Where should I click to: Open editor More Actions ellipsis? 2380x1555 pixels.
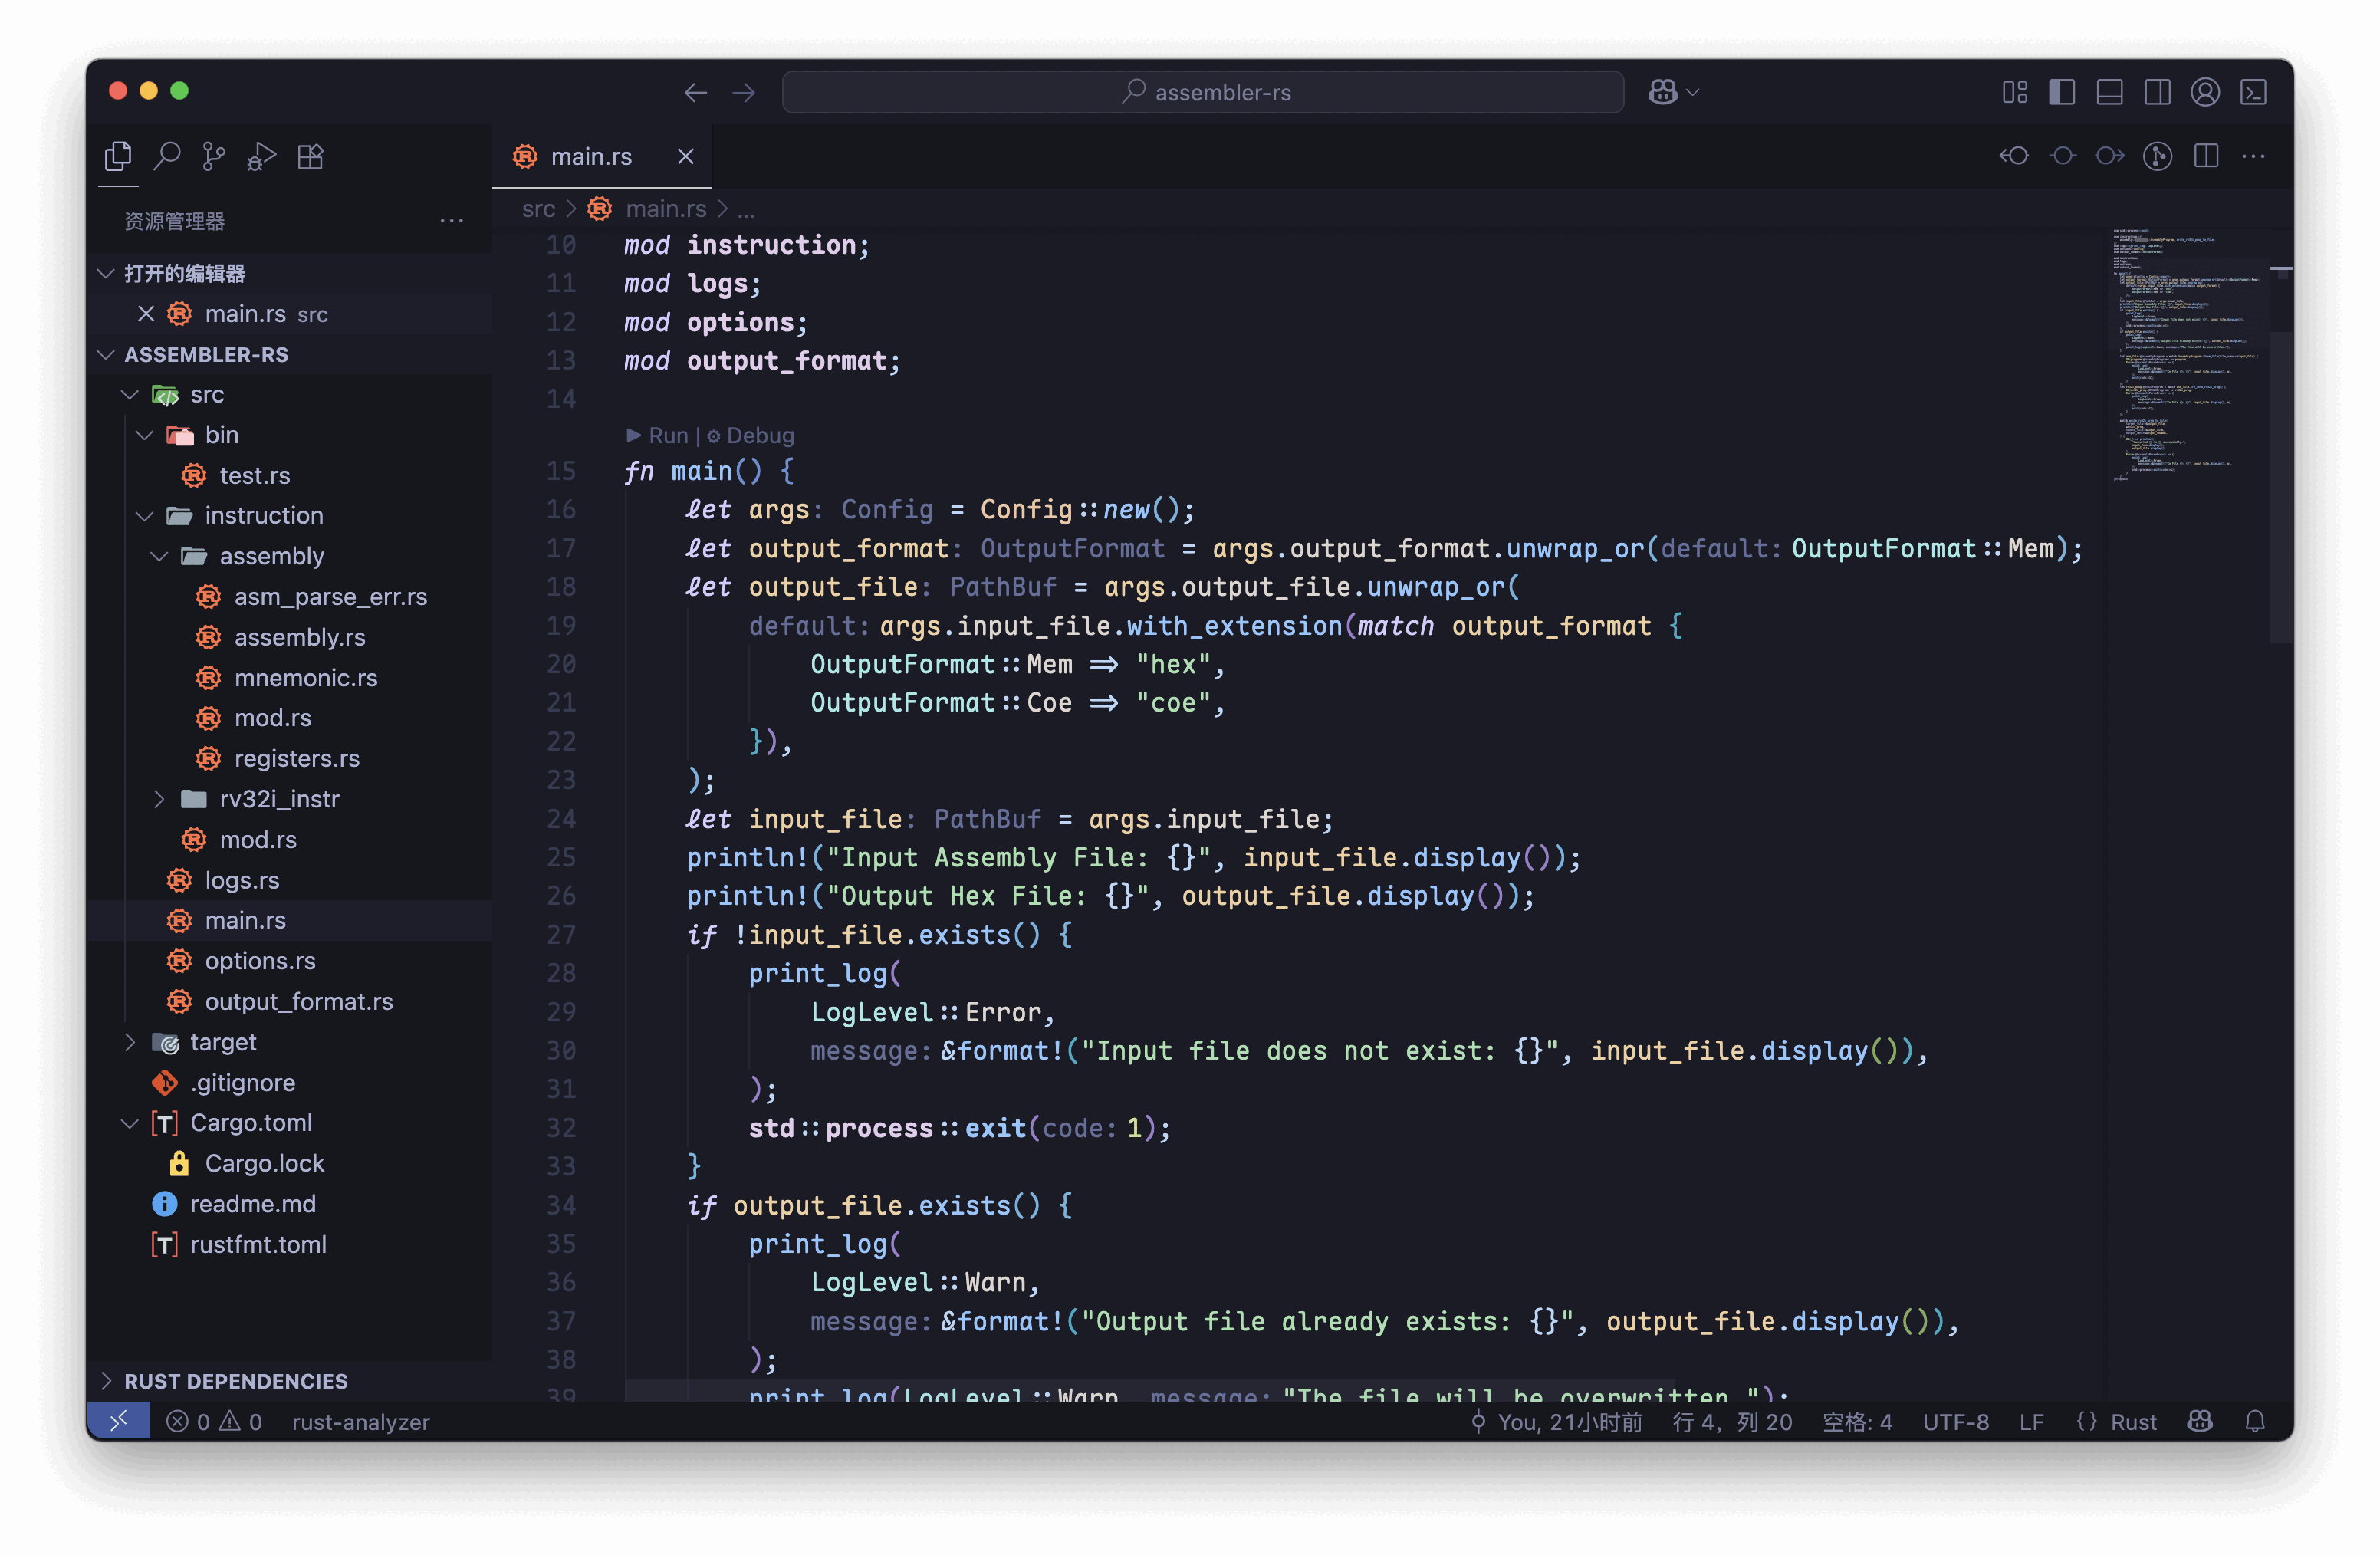click(2253, 156)
